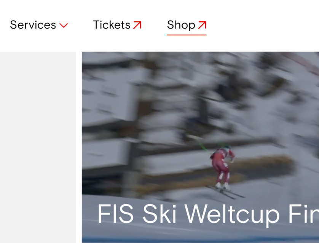The width and height of the screenshot is (319, 243).
Task: Click the red arrow beside Shop
Action: (202, 25)
